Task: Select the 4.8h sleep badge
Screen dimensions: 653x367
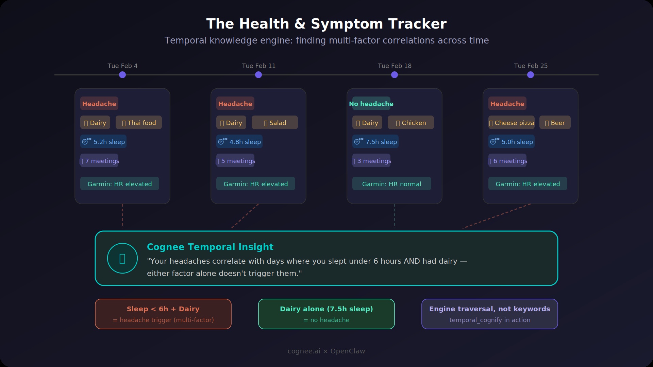Action: 239,142
